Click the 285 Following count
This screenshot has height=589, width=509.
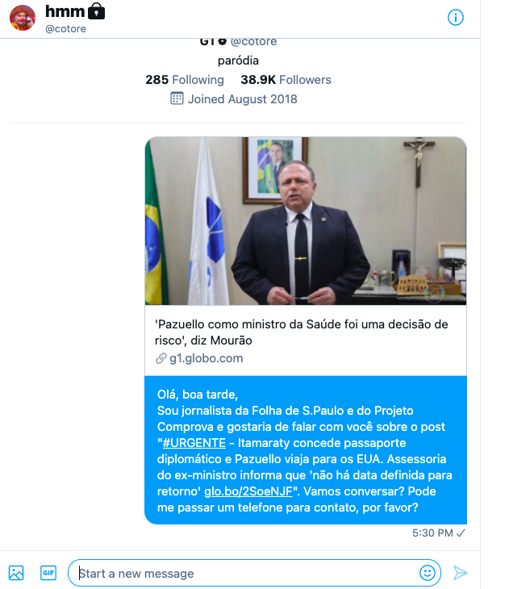tap(185, 80)
